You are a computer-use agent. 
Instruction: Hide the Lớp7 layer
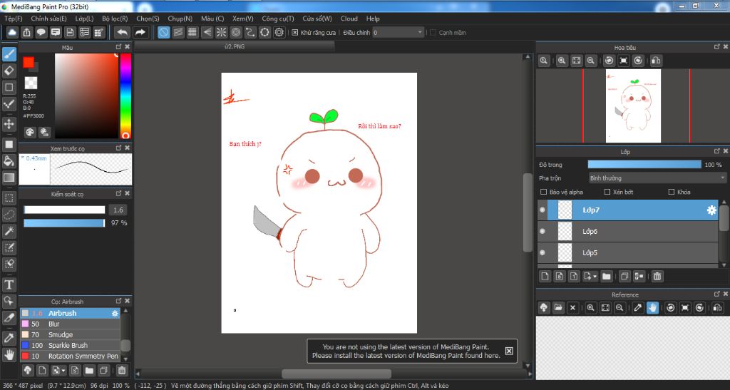(x=543, y=210)
